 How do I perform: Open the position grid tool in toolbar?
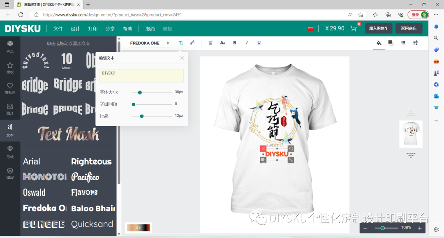(403, 43)
